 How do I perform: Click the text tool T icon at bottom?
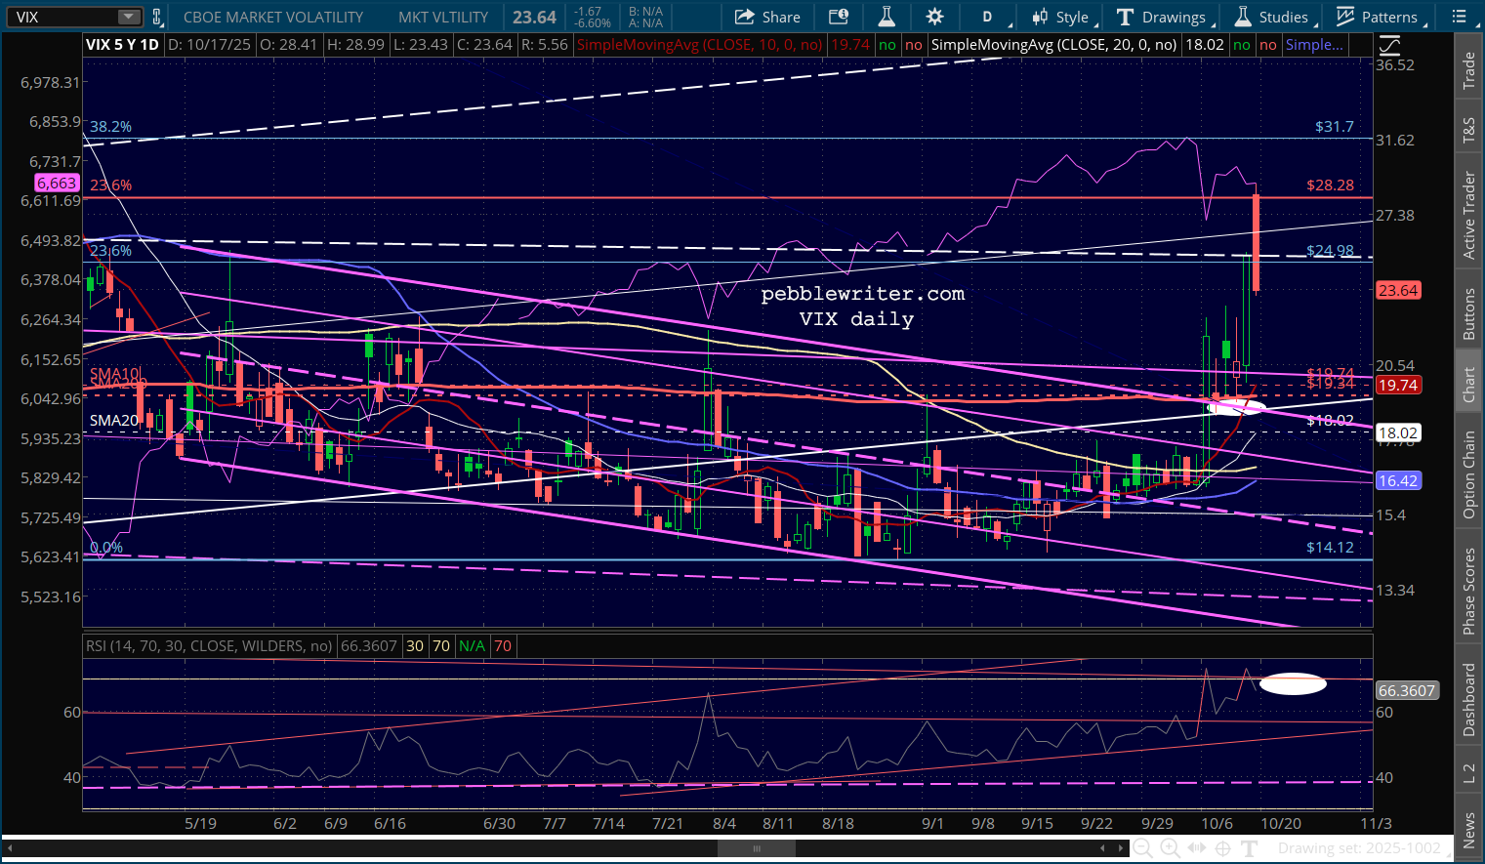[x=1249, y=848]
